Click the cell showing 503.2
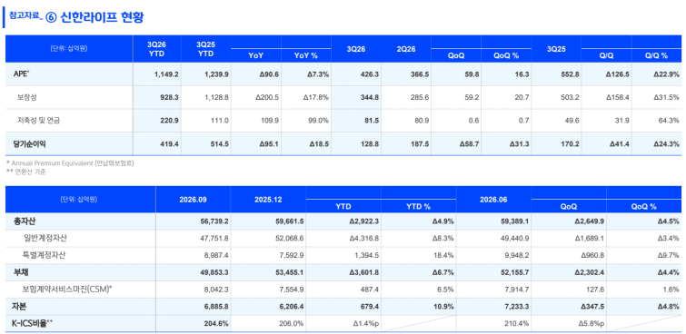686x334 pixels. pyautogui.click(x=571, y=97)
